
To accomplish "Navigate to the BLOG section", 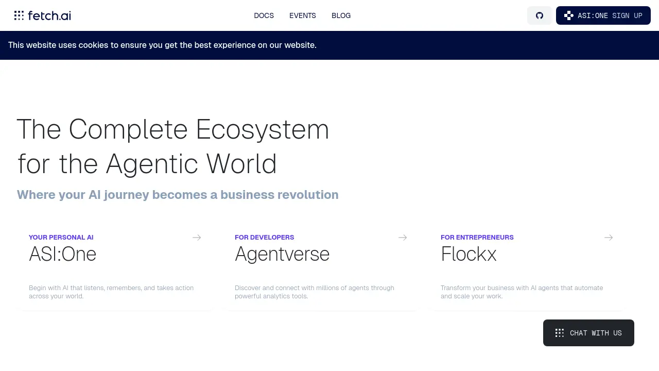I will (x=341, y=15).
